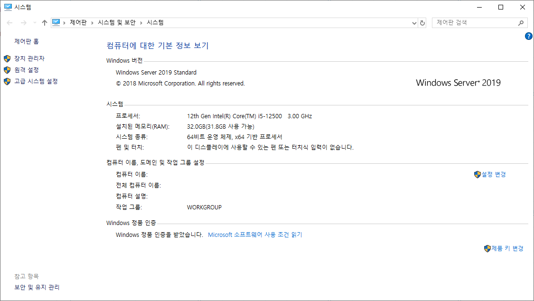534x301 pixels.
Task: Go to 시스템 및 보안 breadcrumb
Action: [117, 23]
